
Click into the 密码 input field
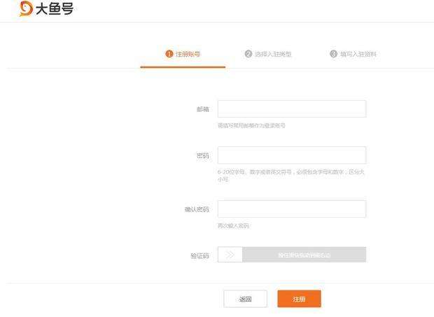click(x=291, y=155)
